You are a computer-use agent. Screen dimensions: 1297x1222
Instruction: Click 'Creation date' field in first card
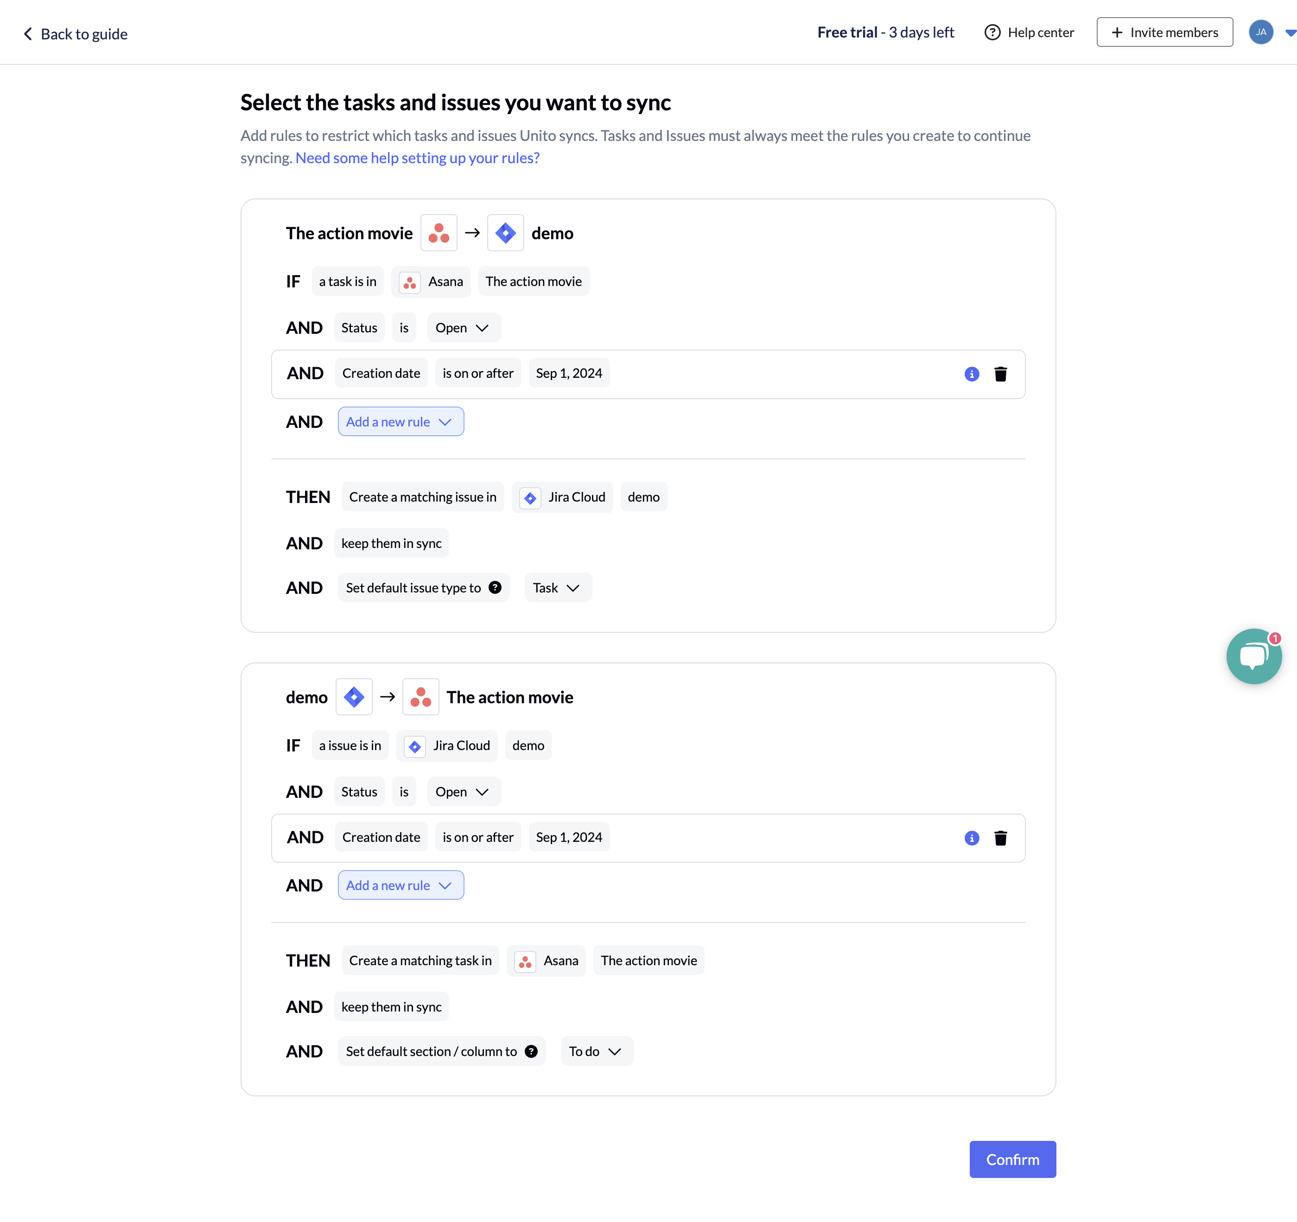point(381,373)
